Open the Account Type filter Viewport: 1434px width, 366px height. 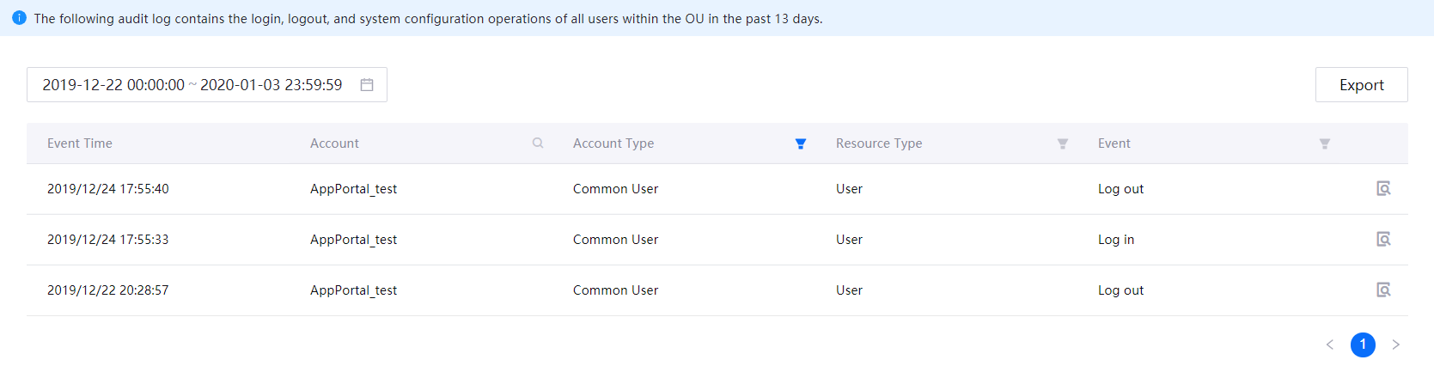pos(800,144)
